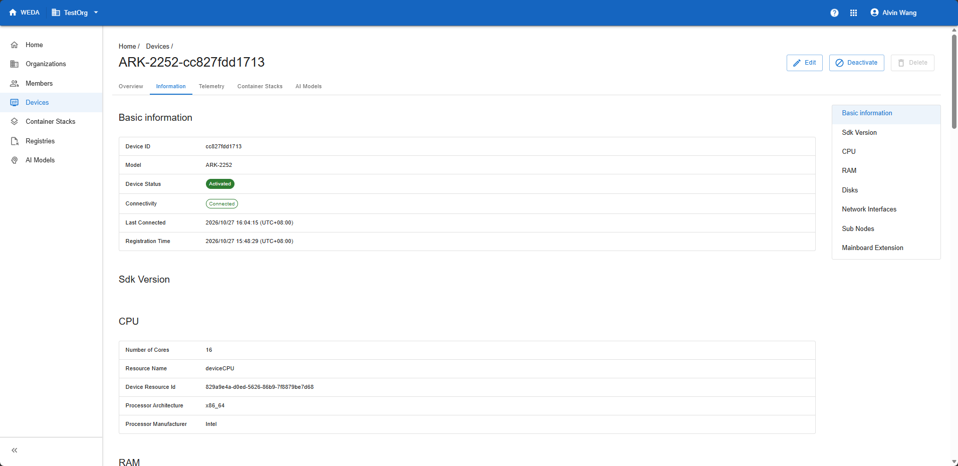Go to Home in the sidebar

click(51, 45)
